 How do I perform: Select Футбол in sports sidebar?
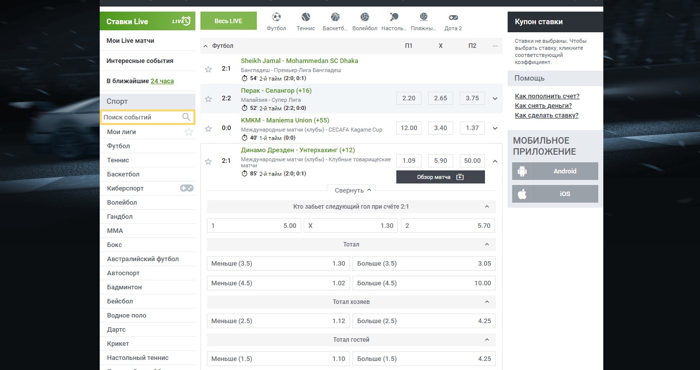click(118, 146)
